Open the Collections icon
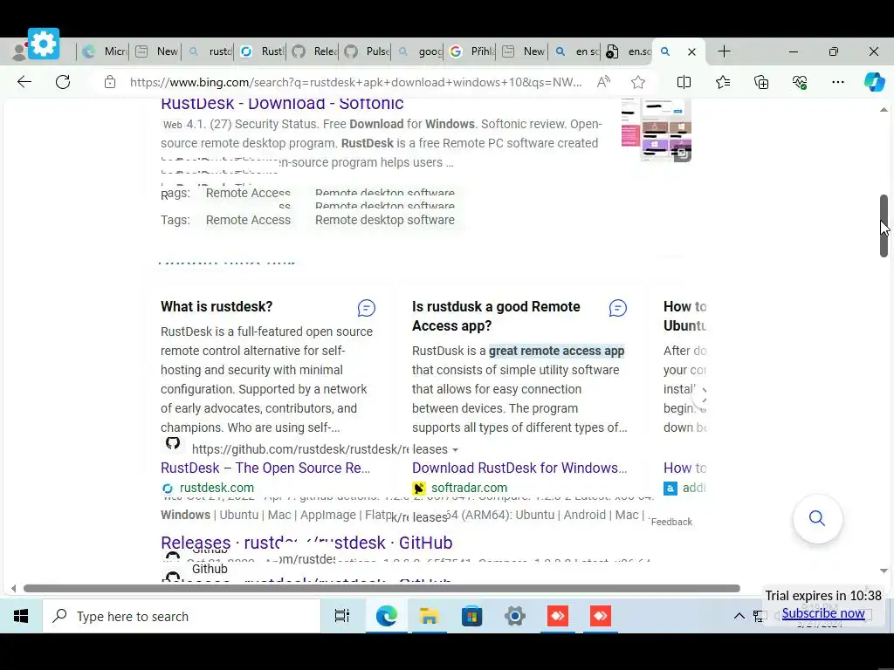Image resolution: width=894 pixels, height=670 pixels. pos(761,82)
